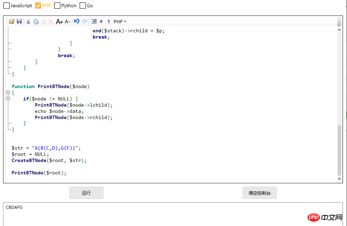Delete selection with the red X icon
The image size is (347, 226).
point(51,21)
